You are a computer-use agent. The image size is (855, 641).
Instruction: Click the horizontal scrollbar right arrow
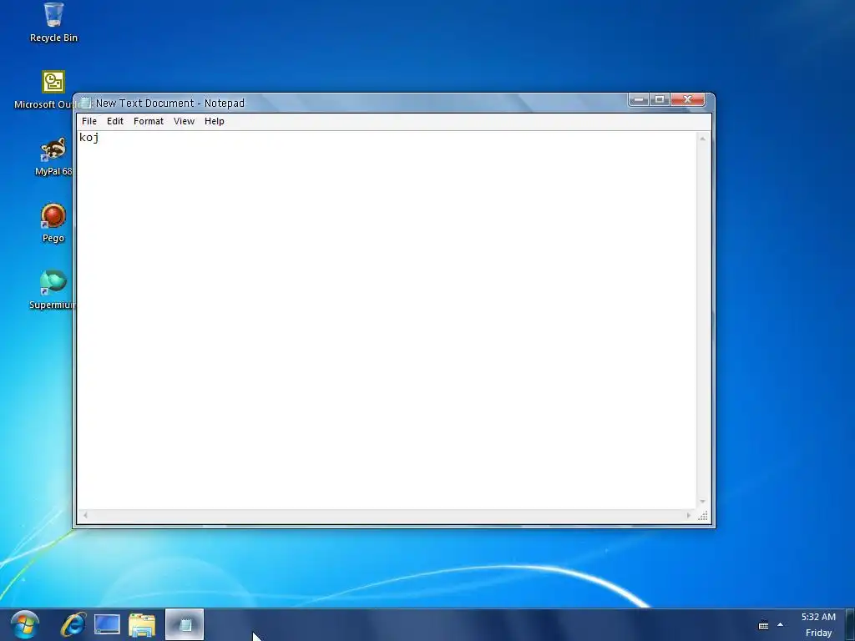[689, 515]
